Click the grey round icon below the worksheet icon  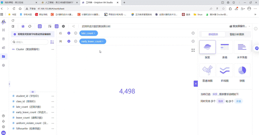coord(3,65)
